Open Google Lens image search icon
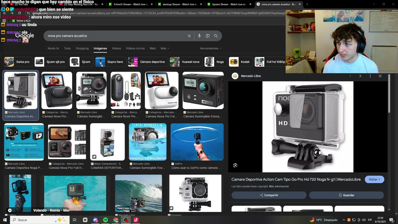The image size is (398, 224). [x=208, y=36]
